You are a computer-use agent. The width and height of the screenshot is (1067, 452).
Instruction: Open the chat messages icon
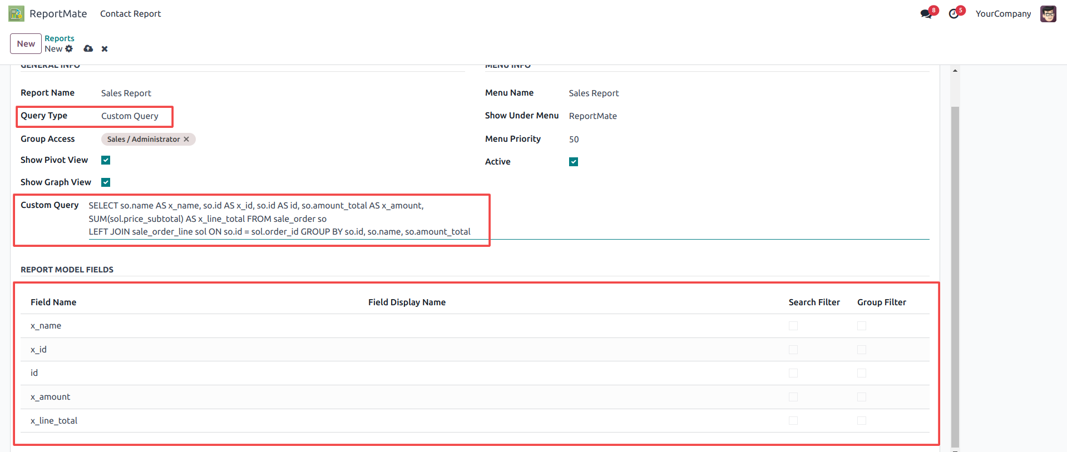(x=926, y=14)
